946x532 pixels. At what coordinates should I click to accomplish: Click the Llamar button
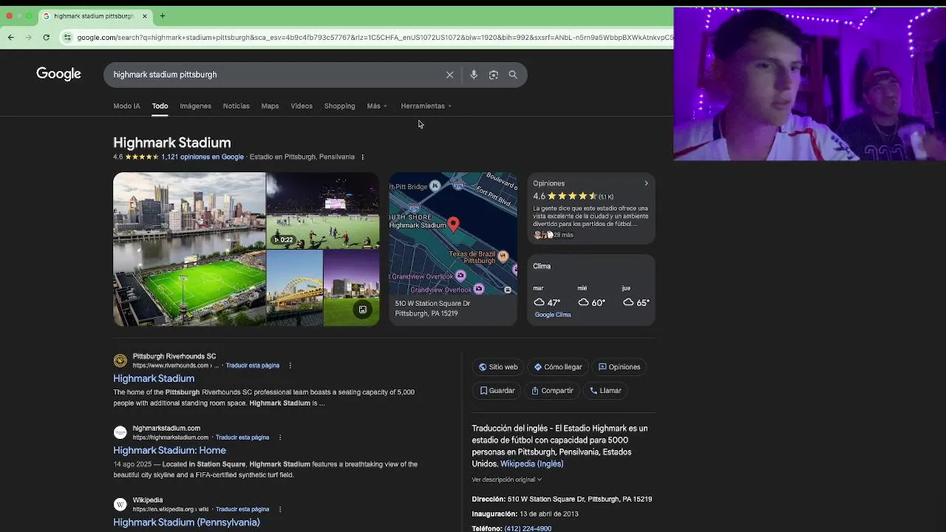(605, 390)
